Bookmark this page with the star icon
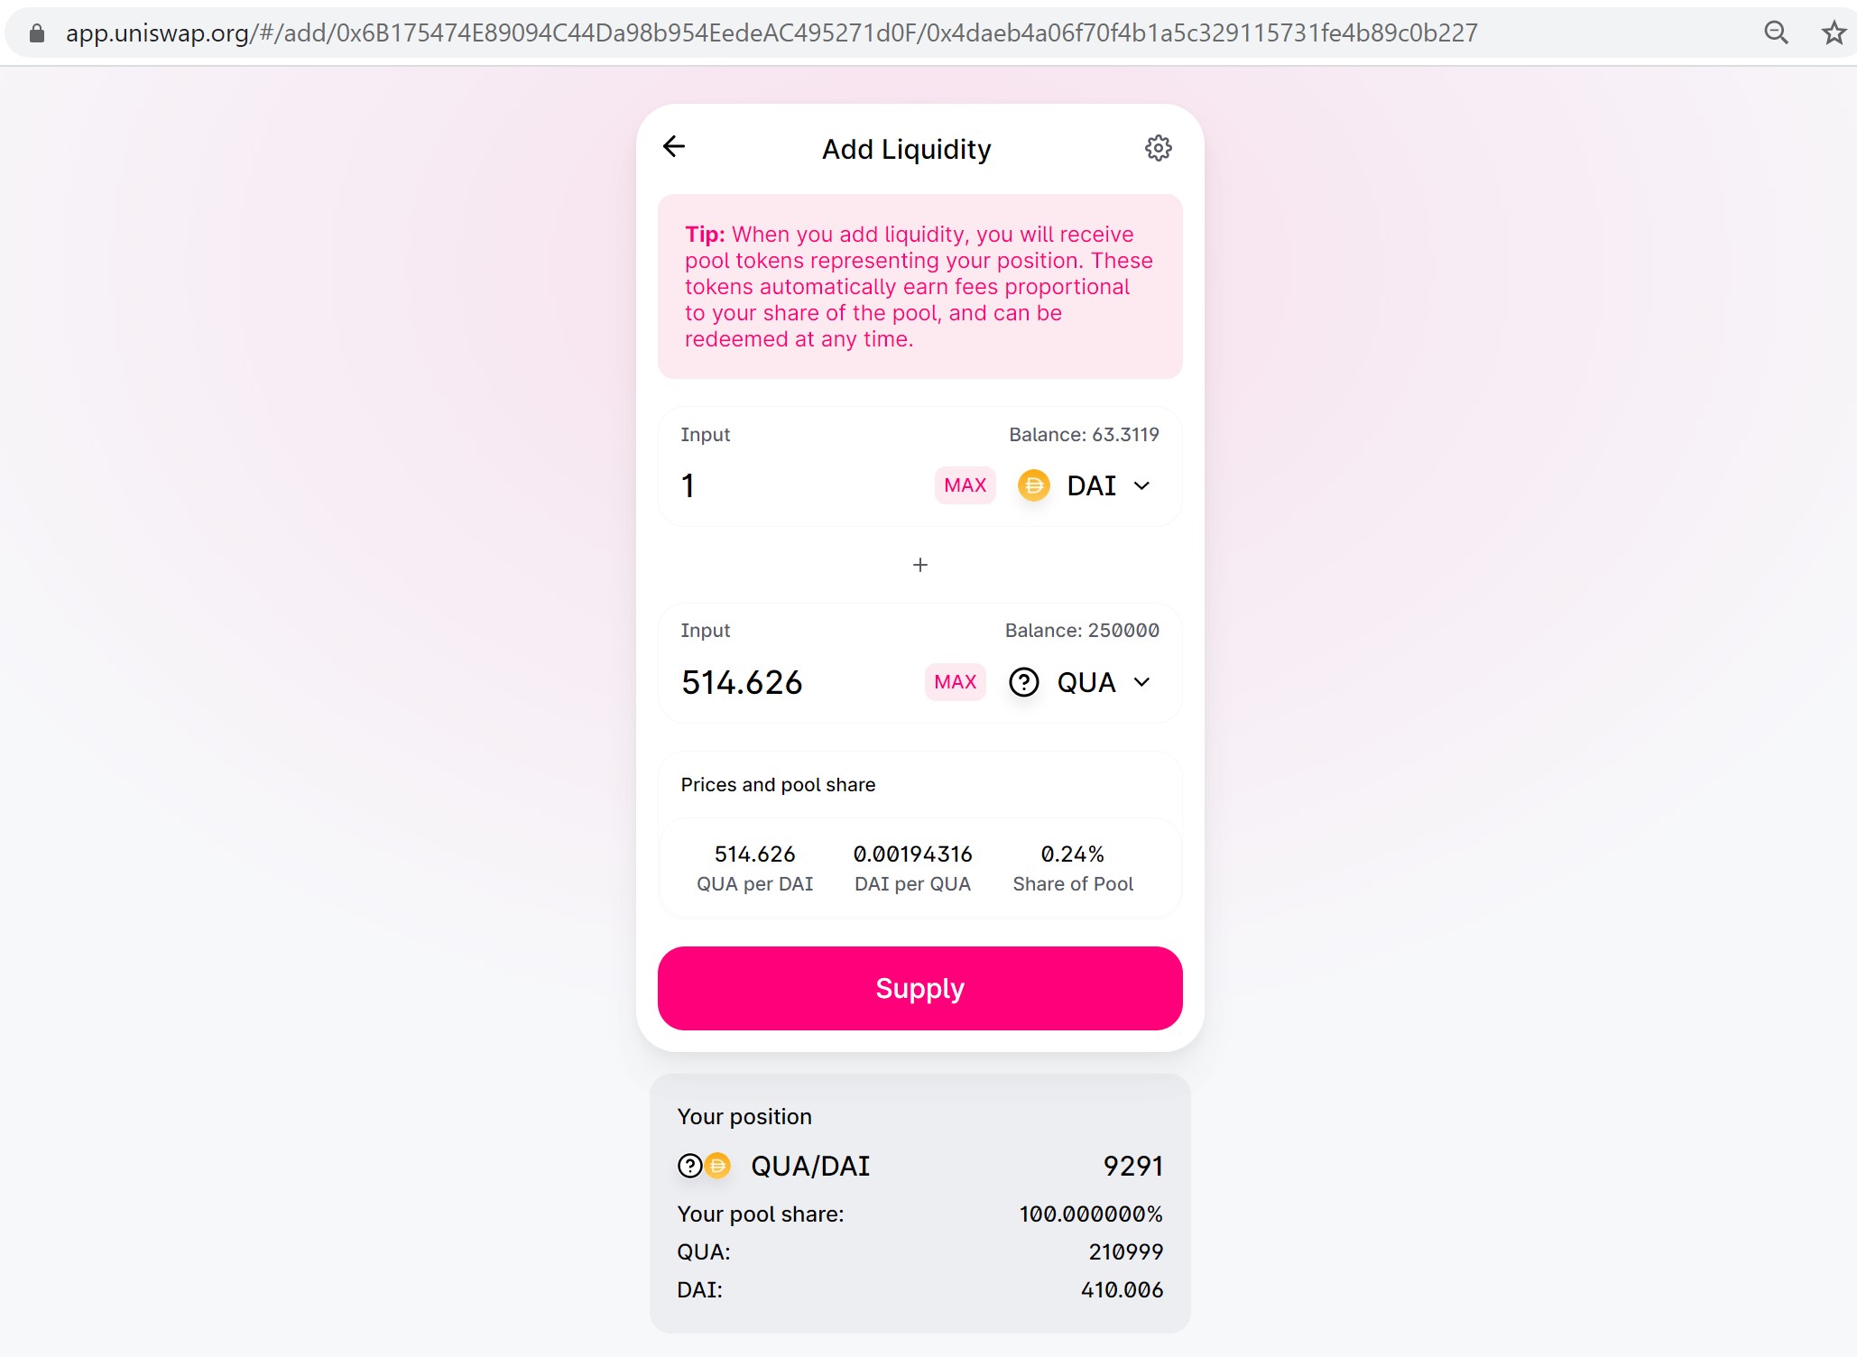This screenshot has height=1357, width=1857. click(1834, 33)
